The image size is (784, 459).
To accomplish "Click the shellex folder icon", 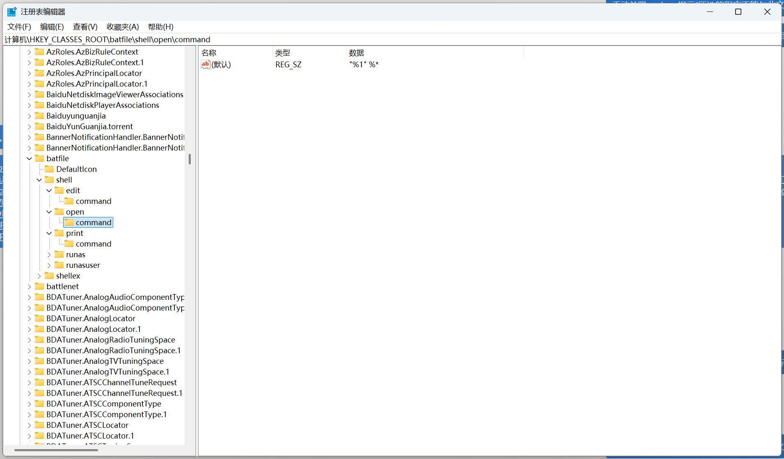I will click(49, 276).
